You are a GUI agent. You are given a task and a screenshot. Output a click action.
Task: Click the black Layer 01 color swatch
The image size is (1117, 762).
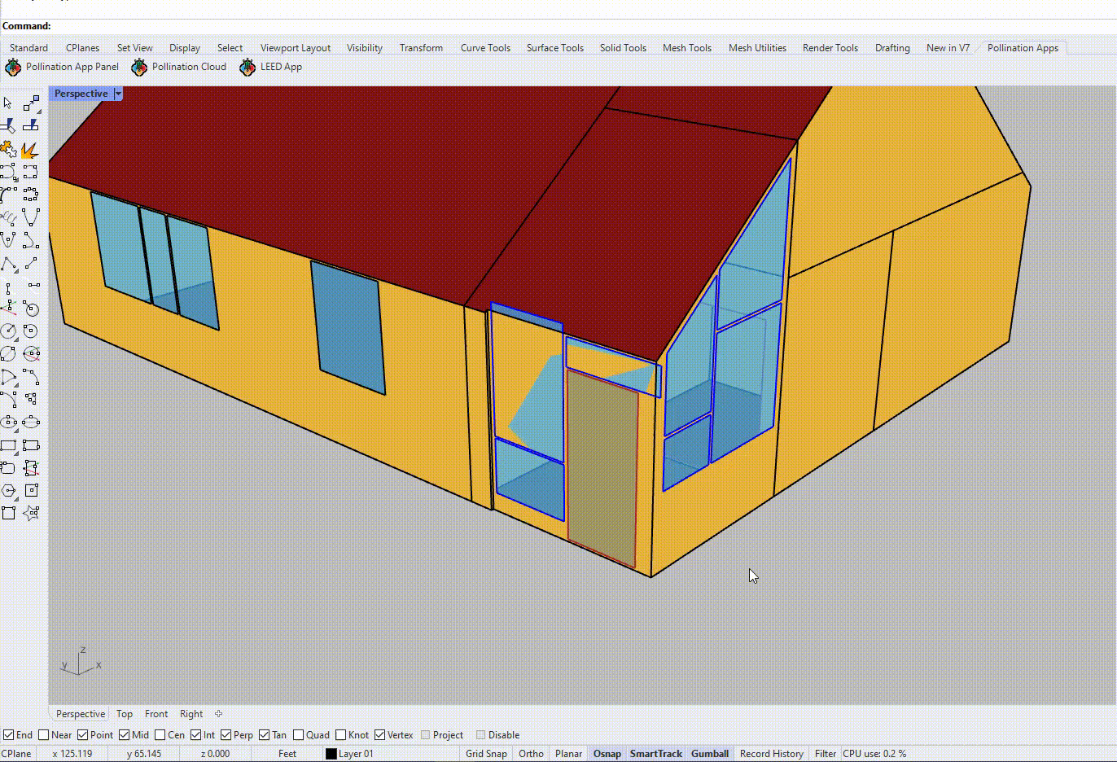click(331, 754)
